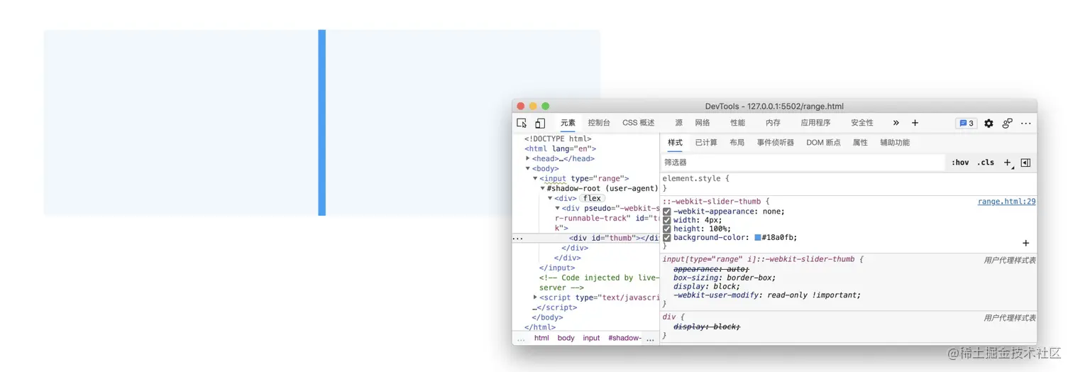
Task: Open the range.html:29 source link
Action: (1006, 202)
